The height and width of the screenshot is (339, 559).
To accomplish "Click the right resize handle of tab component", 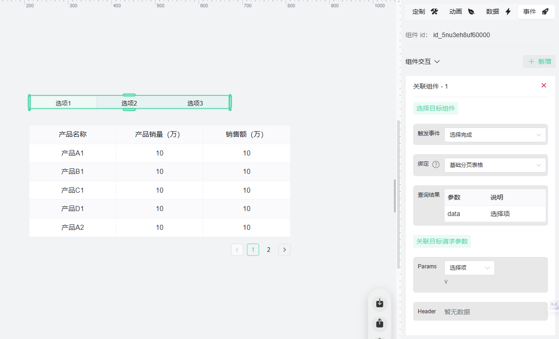I will click(230, 103).
